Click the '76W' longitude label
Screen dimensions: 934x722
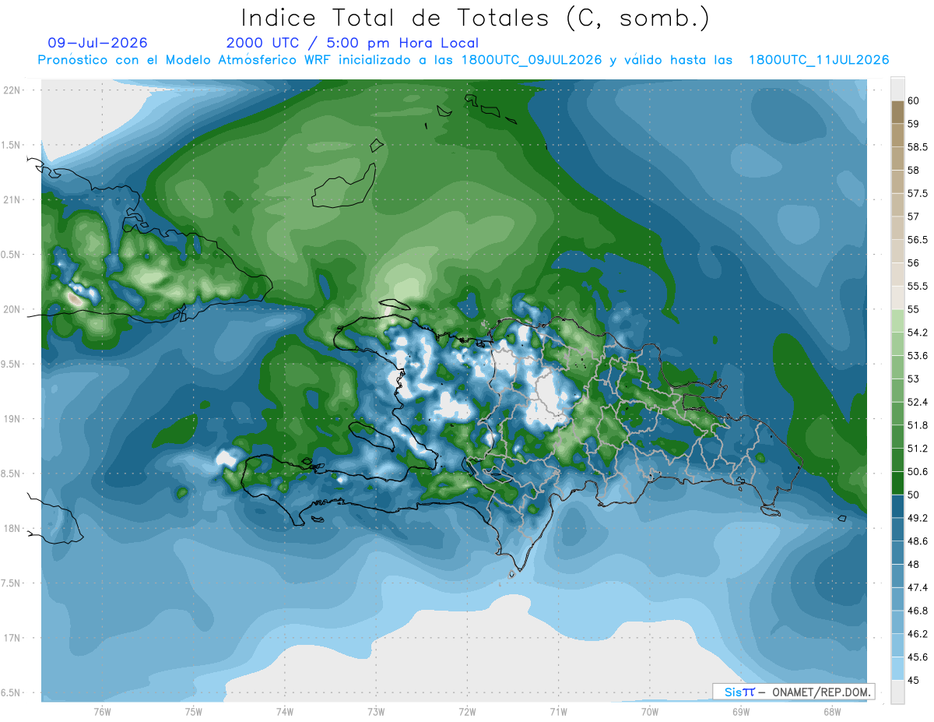(102, 712)
